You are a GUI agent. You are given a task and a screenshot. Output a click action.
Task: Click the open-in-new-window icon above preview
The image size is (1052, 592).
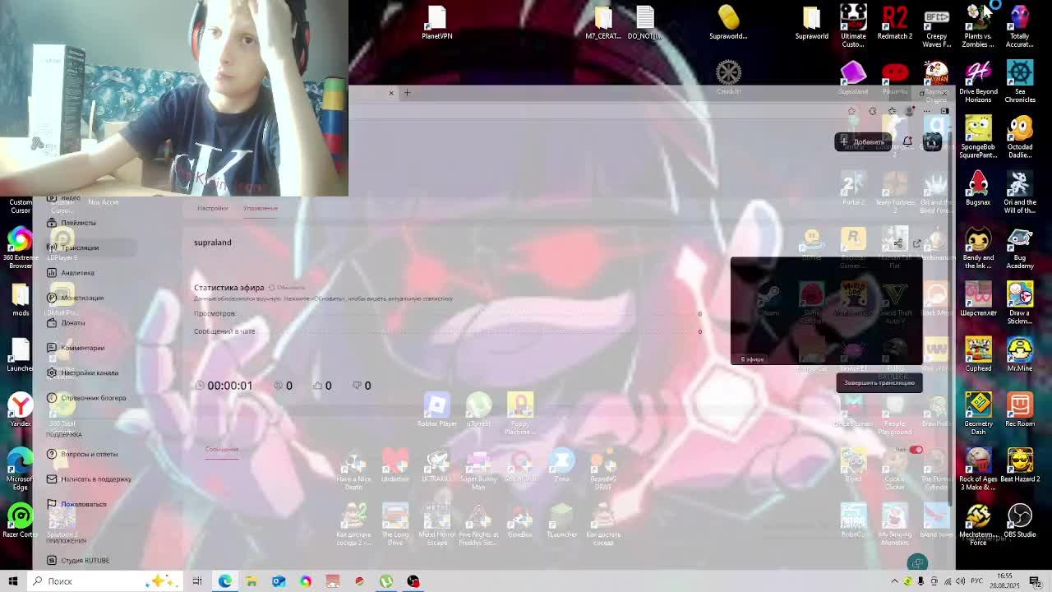(x=916, y=243)
